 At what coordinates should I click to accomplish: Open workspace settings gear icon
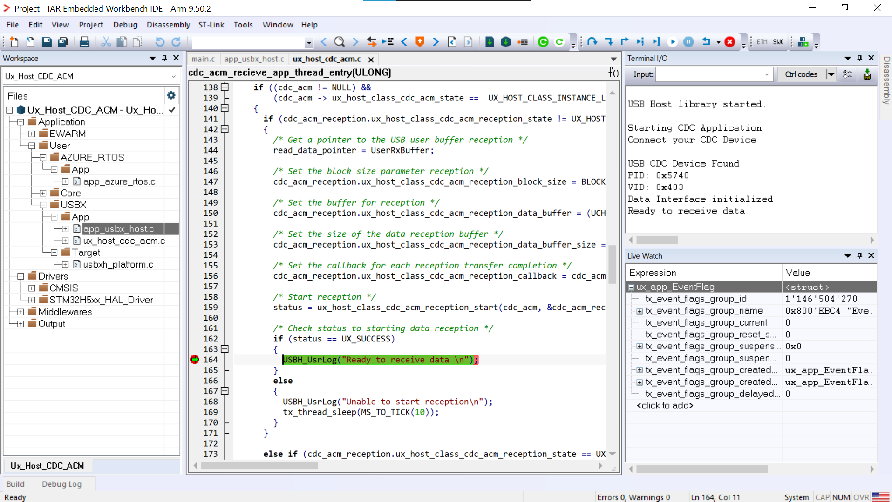pyautogui.click(x=171, y=95)
